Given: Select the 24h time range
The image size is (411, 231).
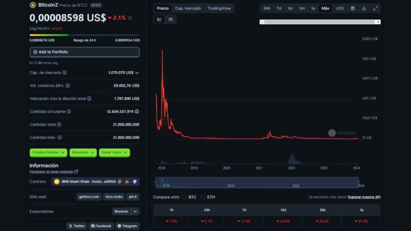Looking at the screenshot, I should pos(267,9).
